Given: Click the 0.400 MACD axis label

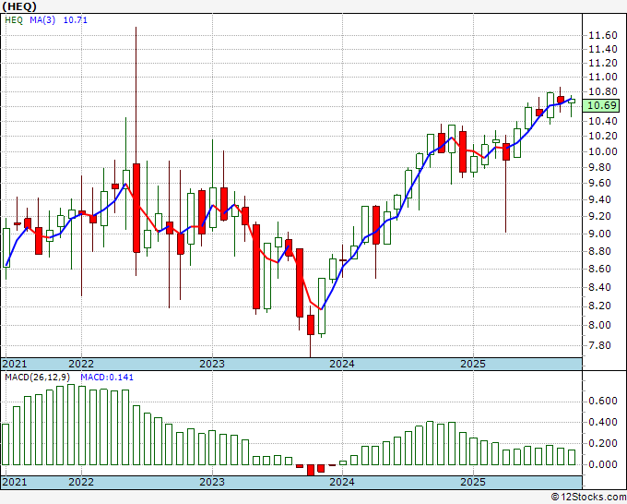Looking at the screenshot, I should (x=603, y=423).
